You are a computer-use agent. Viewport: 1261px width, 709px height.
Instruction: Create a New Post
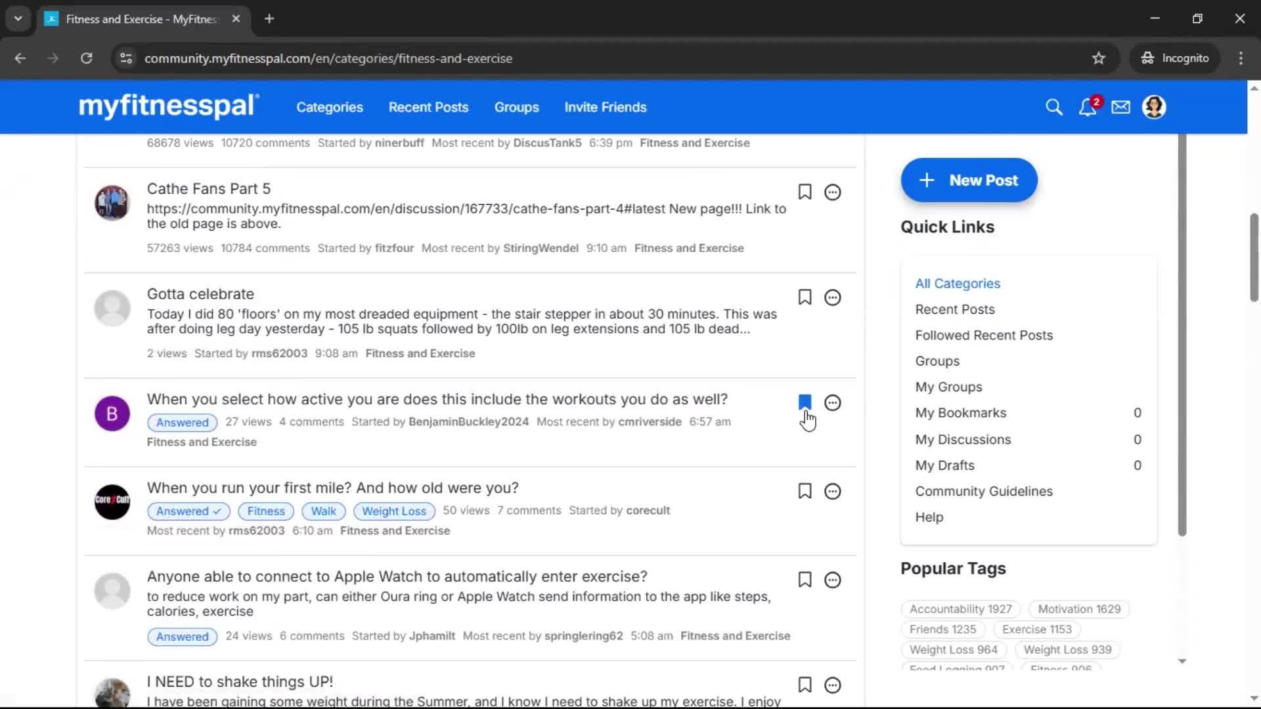[x=969, y=180]
